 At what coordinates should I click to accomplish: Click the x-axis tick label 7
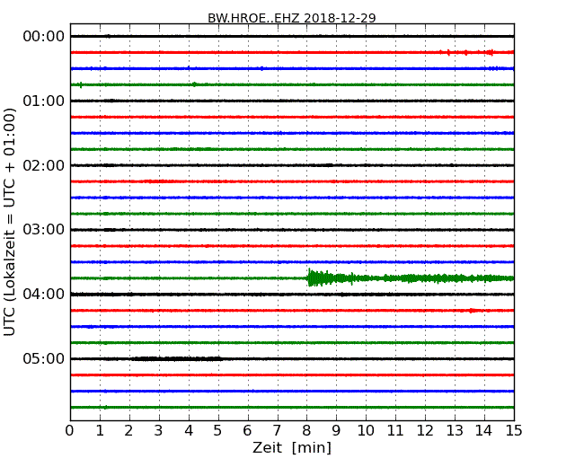(277, 431)
